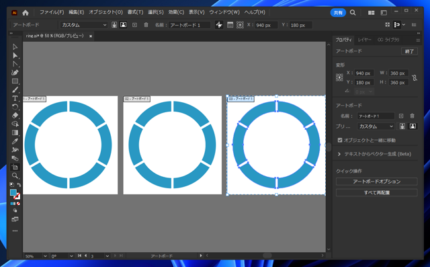Open ウィンドウ(W) menu

tap(224, 12)
